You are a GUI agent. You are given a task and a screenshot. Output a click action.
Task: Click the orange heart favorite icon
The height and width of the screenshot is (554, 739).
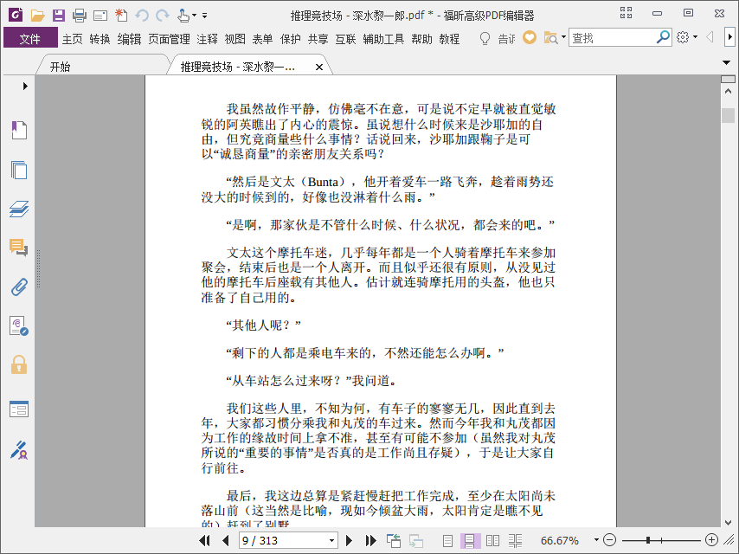pyautogui.click(x=530, y=38)
